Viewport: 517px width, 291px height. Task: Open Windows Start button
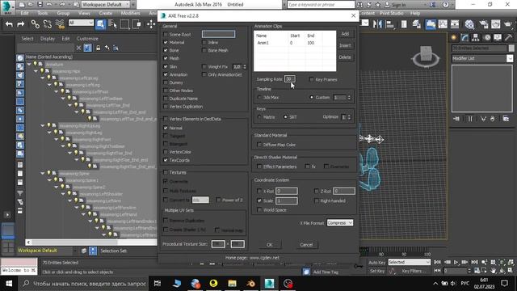[x=9, y=284]
